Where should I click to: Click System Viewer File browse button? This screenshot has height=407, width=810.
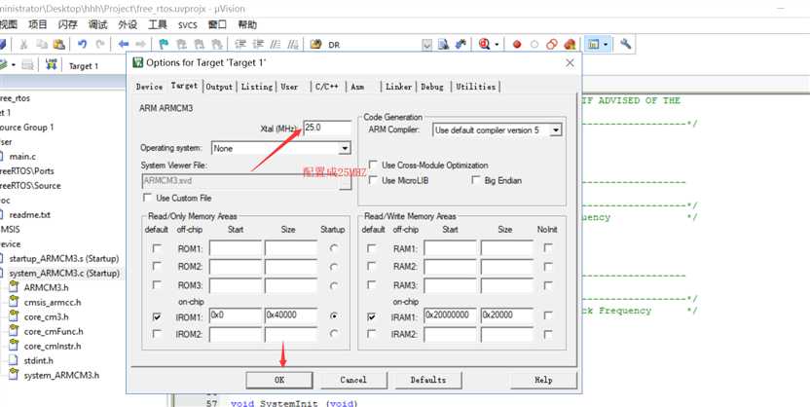coord(345,182)
